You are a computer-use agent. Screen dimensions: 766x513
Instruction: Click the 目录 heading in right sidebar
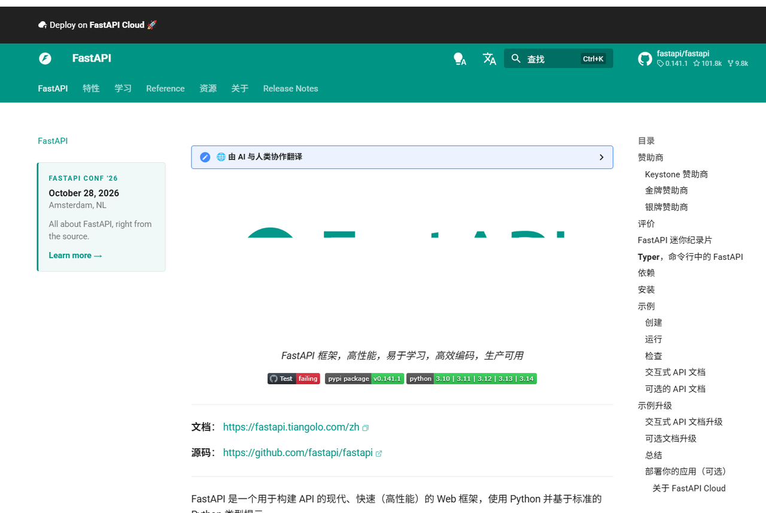[x=646, y=141]
